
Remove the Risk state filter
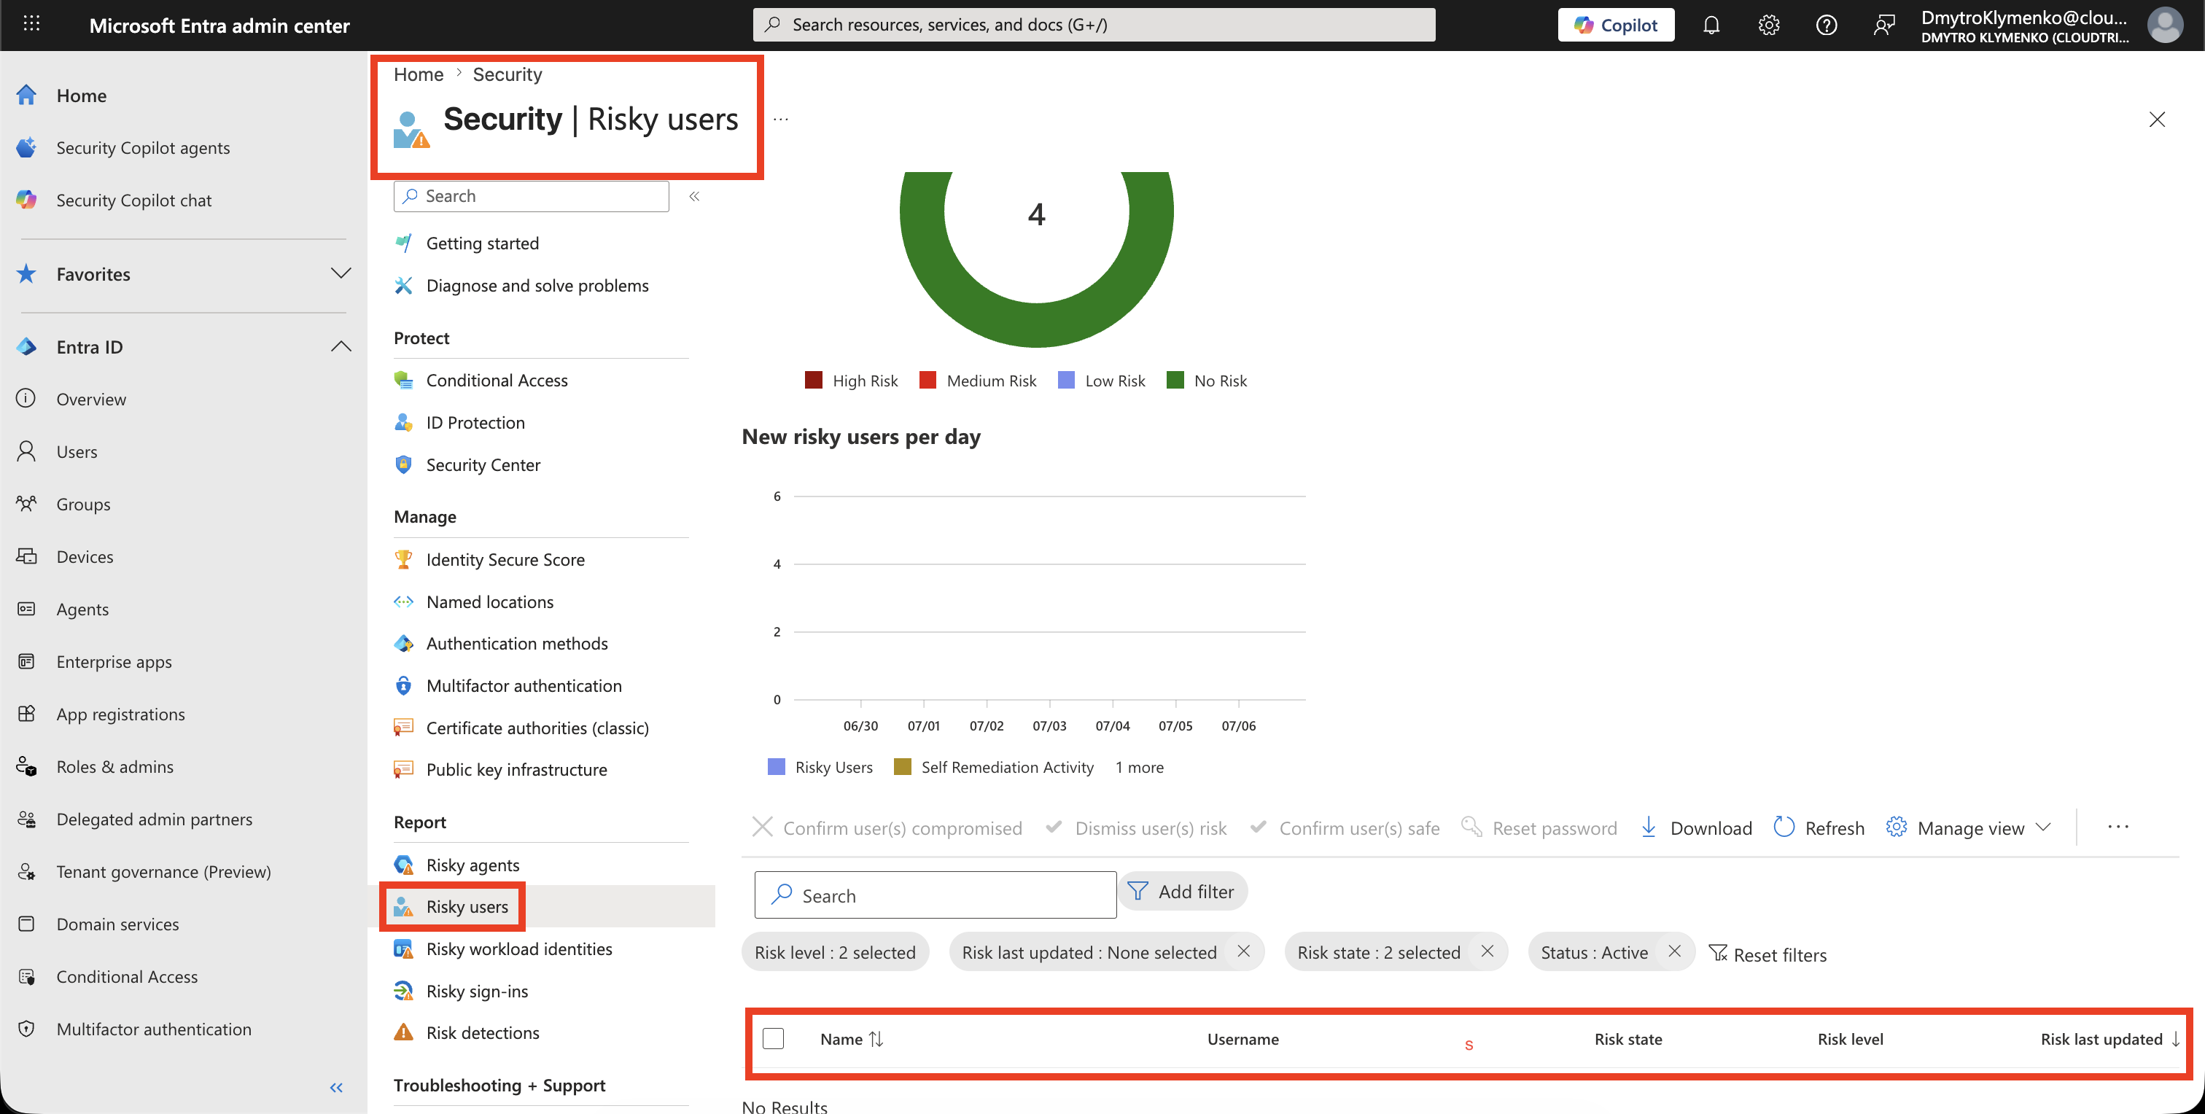coord(1487,951)
